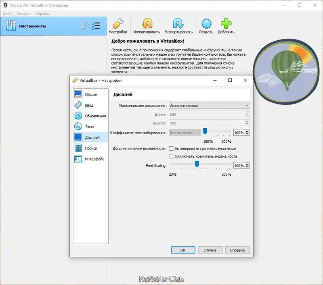Screen dimensions: 323x285
Task: Select Язык globe icon
Action: 78,127
